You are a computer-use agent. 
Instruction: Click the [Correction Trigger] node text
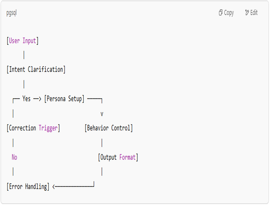(x=33, y=128)
